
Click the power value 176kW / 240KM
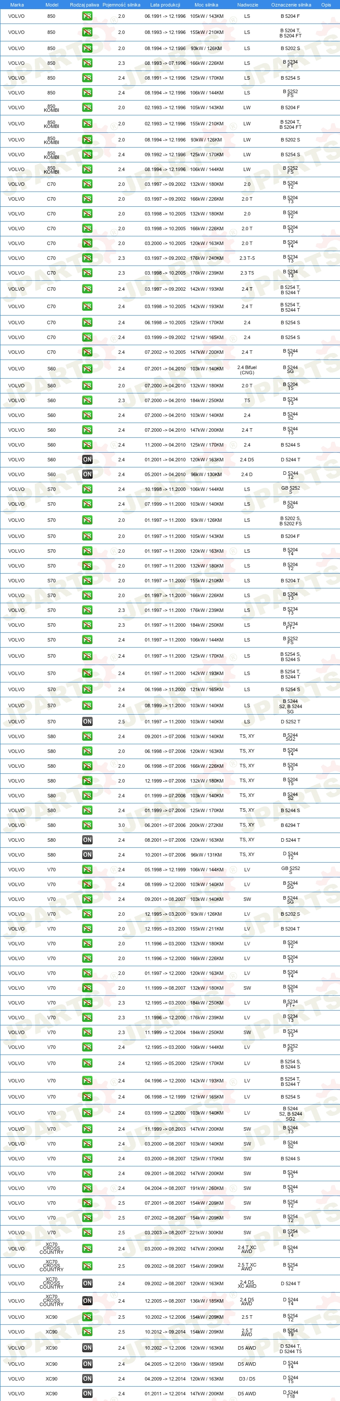click(207, 259)
